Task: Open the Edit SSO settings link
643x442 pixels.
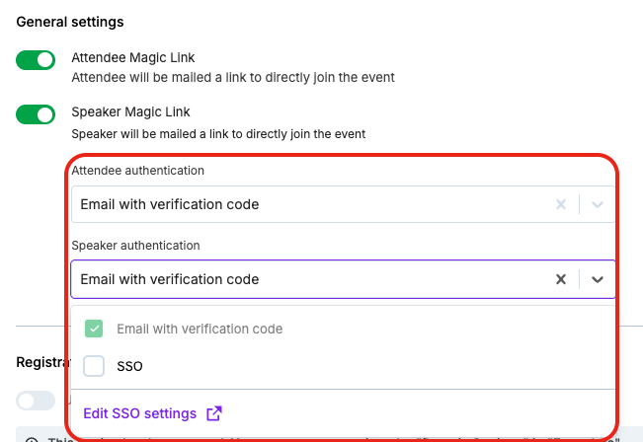Action: point(139,413)
